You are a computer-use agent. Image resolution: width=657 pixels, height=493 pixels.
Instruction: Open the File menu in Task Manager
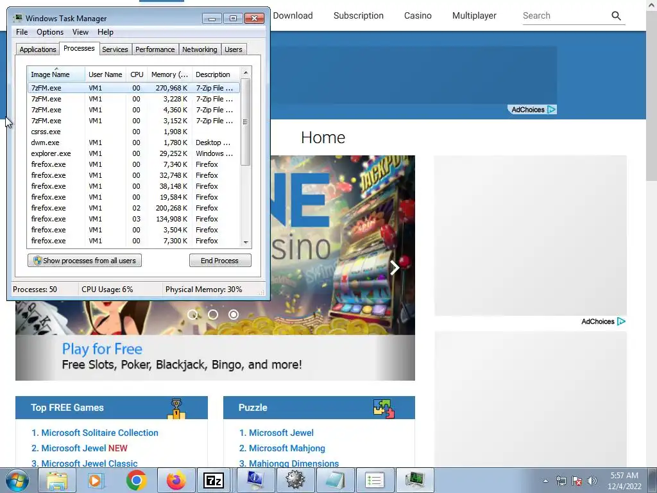[22, 32]
